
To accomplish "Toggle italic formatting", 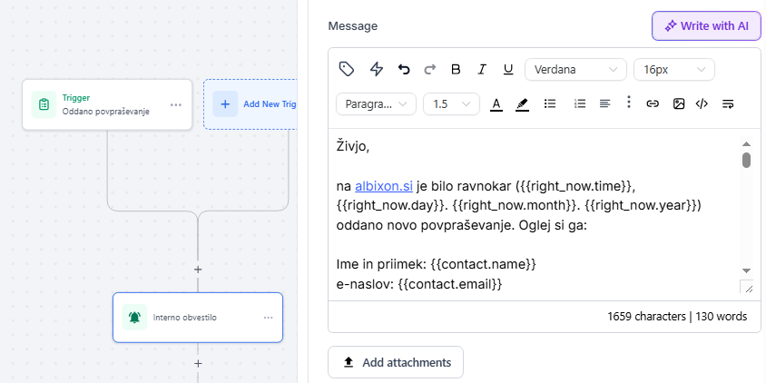I will click(x=482, y=69).
